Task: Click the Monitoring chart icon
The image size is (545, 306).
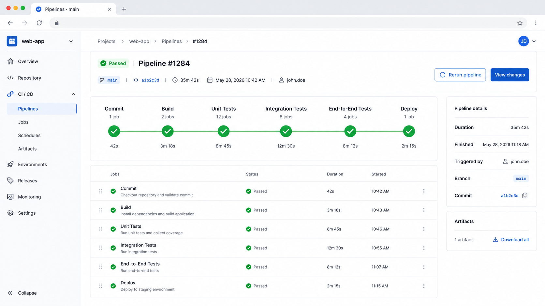Action: (x=10, y=197)
